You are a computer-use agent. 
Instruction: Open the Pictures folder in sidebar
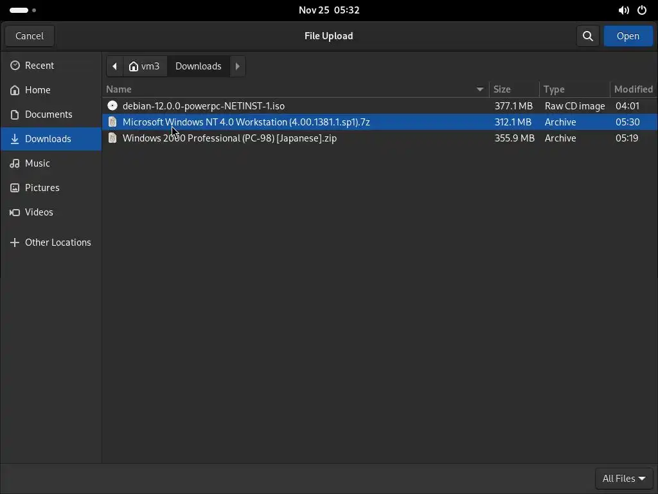(51, 187)
